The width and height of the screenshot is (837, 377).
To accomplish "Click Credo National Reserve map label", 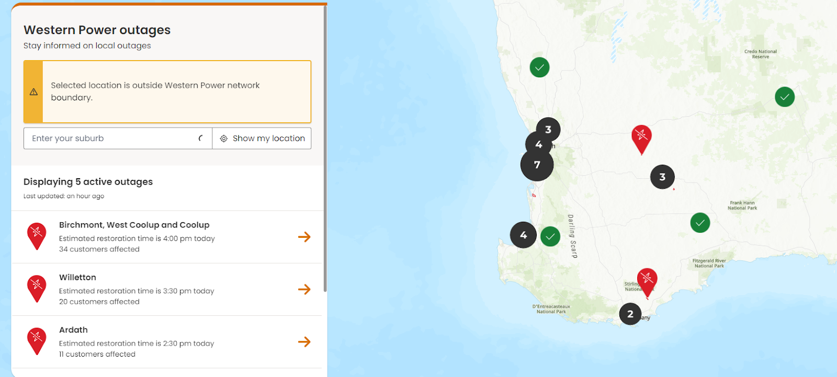I will click(761, 54).
